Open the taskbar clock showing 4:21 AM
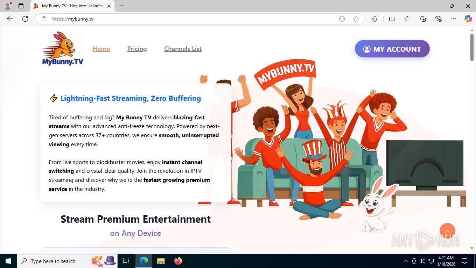Viewport: 476px width, 268px height. pyautogui.click(x=446, y=261)
